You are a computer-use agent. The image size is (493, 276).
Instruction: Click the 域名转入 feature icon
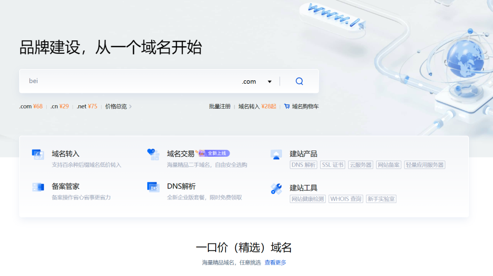[38, 154]
